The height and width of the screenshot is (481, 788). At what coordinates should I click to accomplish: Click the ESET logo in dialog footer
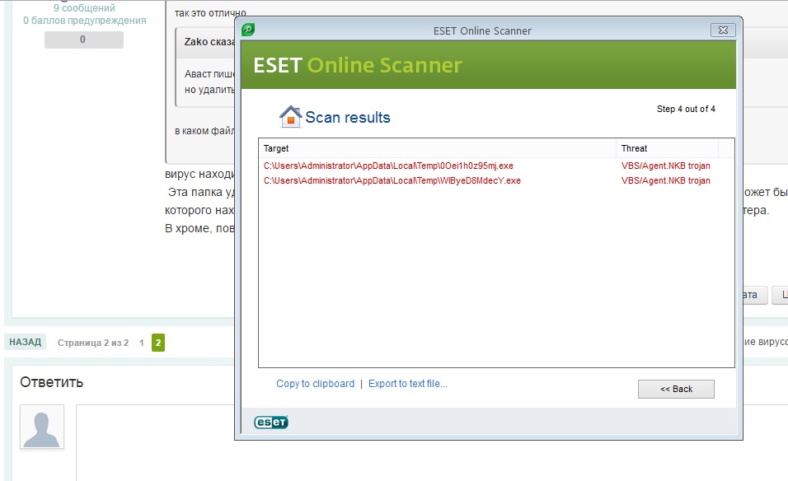[271, 423]
